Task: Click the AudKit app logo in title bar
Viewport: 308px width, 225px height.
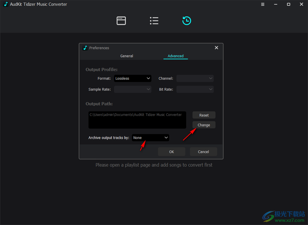Action: tap(6, 4)
